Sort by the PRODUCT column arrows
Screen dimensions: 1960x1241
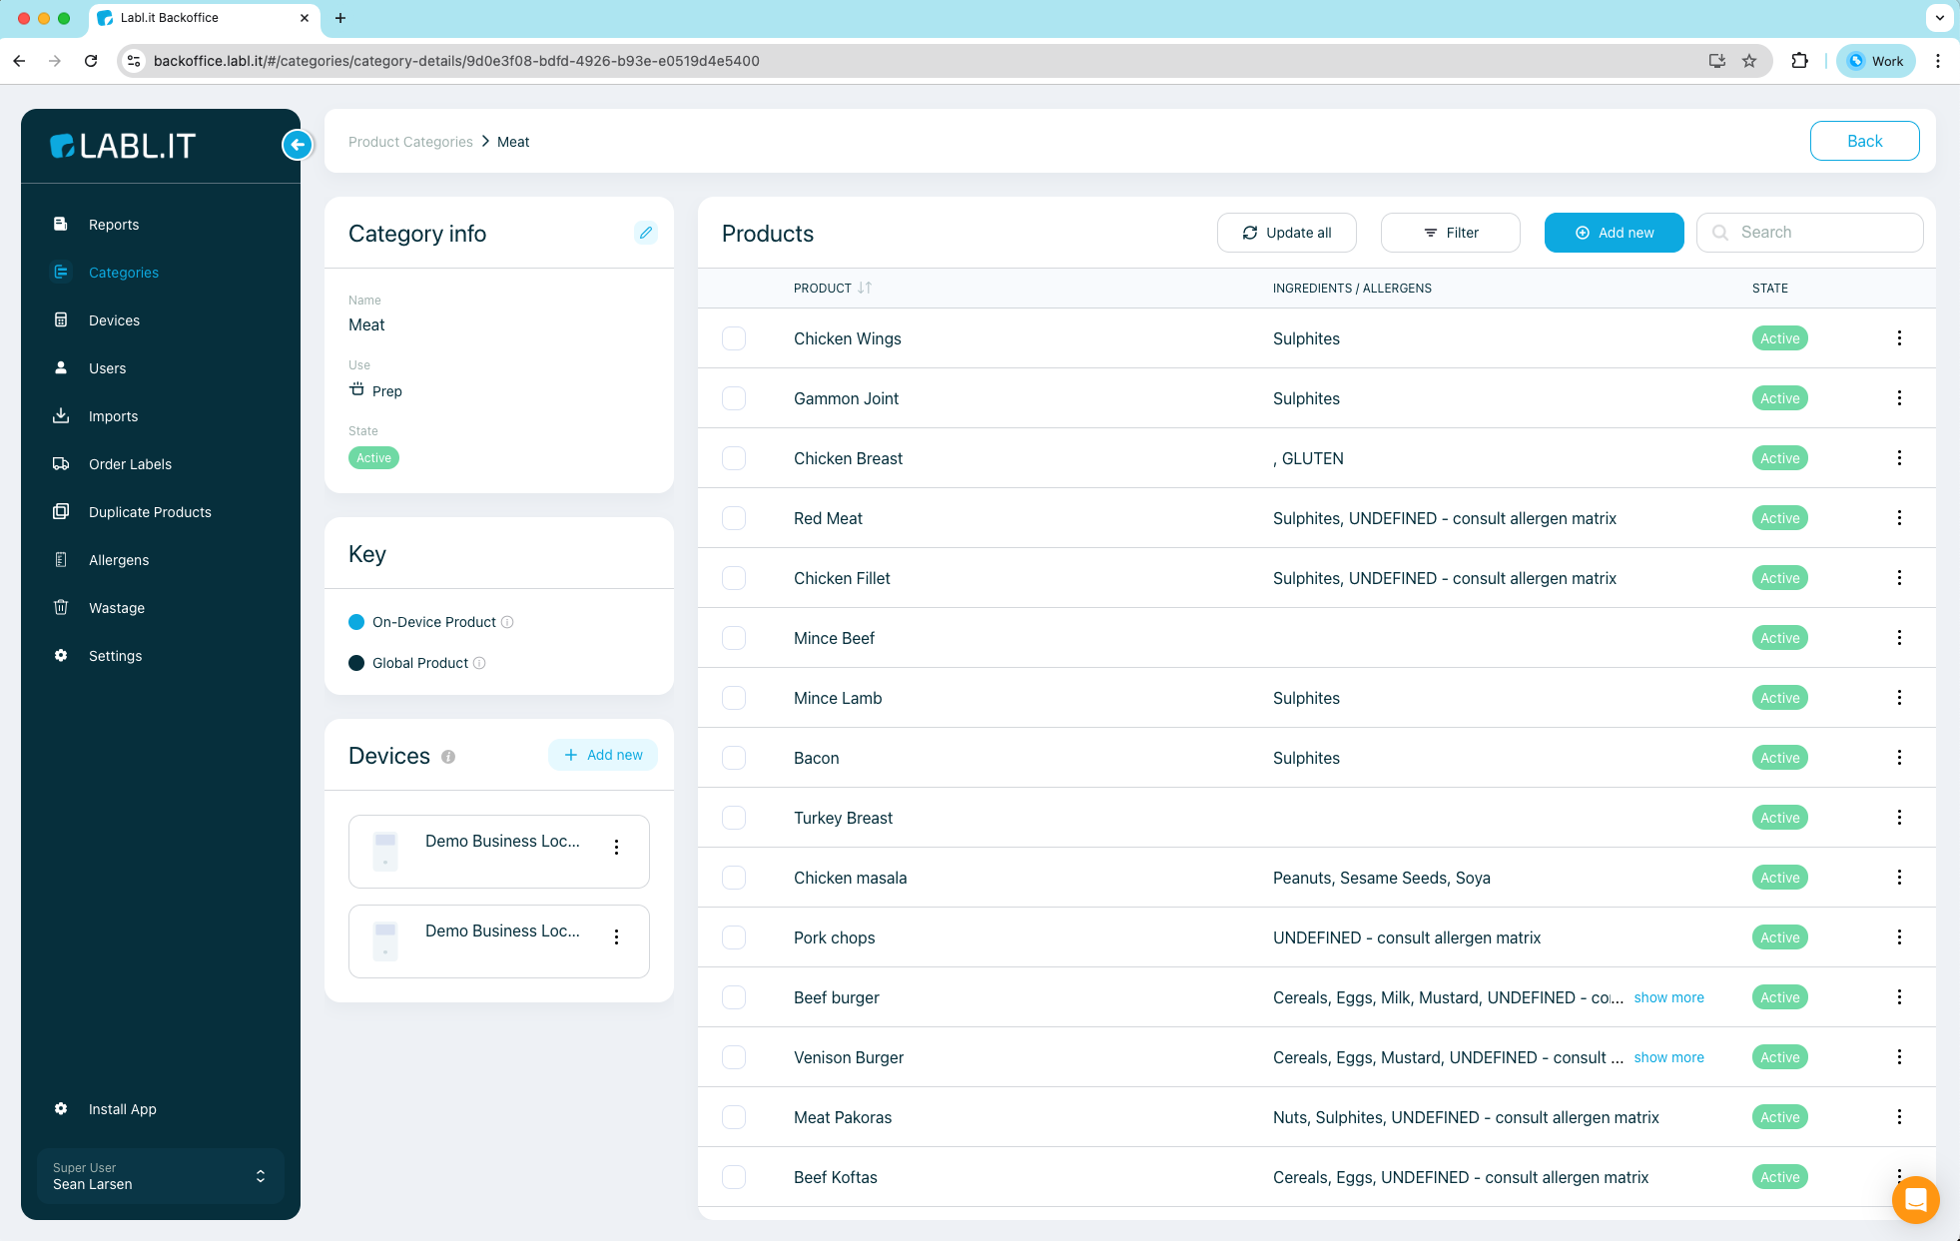click(x=865, y=288)
